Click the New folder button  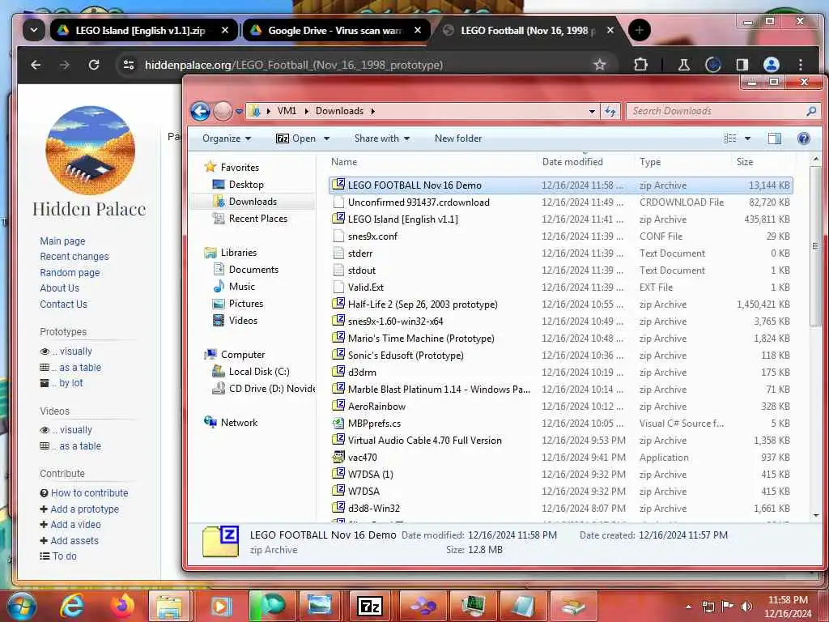[x=458, y=138]
